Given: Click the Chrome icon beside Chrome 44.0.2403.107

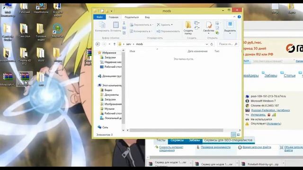Looking at the screenshot, I should (x=247, y=106).
